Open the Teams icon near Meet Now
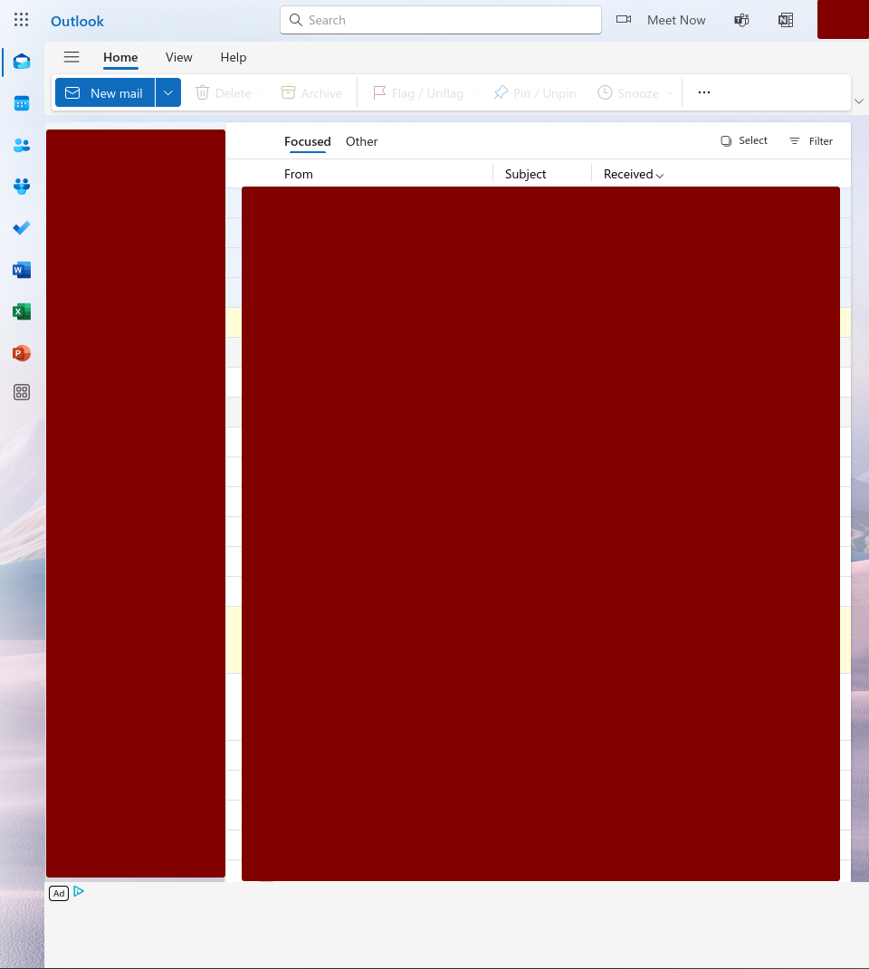Viewport: 869px width, 969px height. coord(741,19)
